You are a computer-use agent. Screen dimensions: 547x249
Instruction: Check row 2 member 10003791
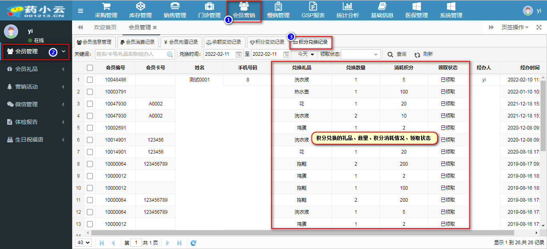pyautogui.click(x=90, y=92)
